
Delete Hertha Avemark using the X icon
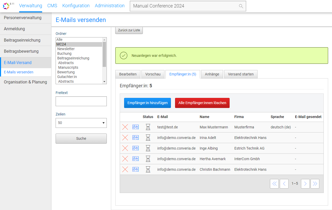(125, 159)
